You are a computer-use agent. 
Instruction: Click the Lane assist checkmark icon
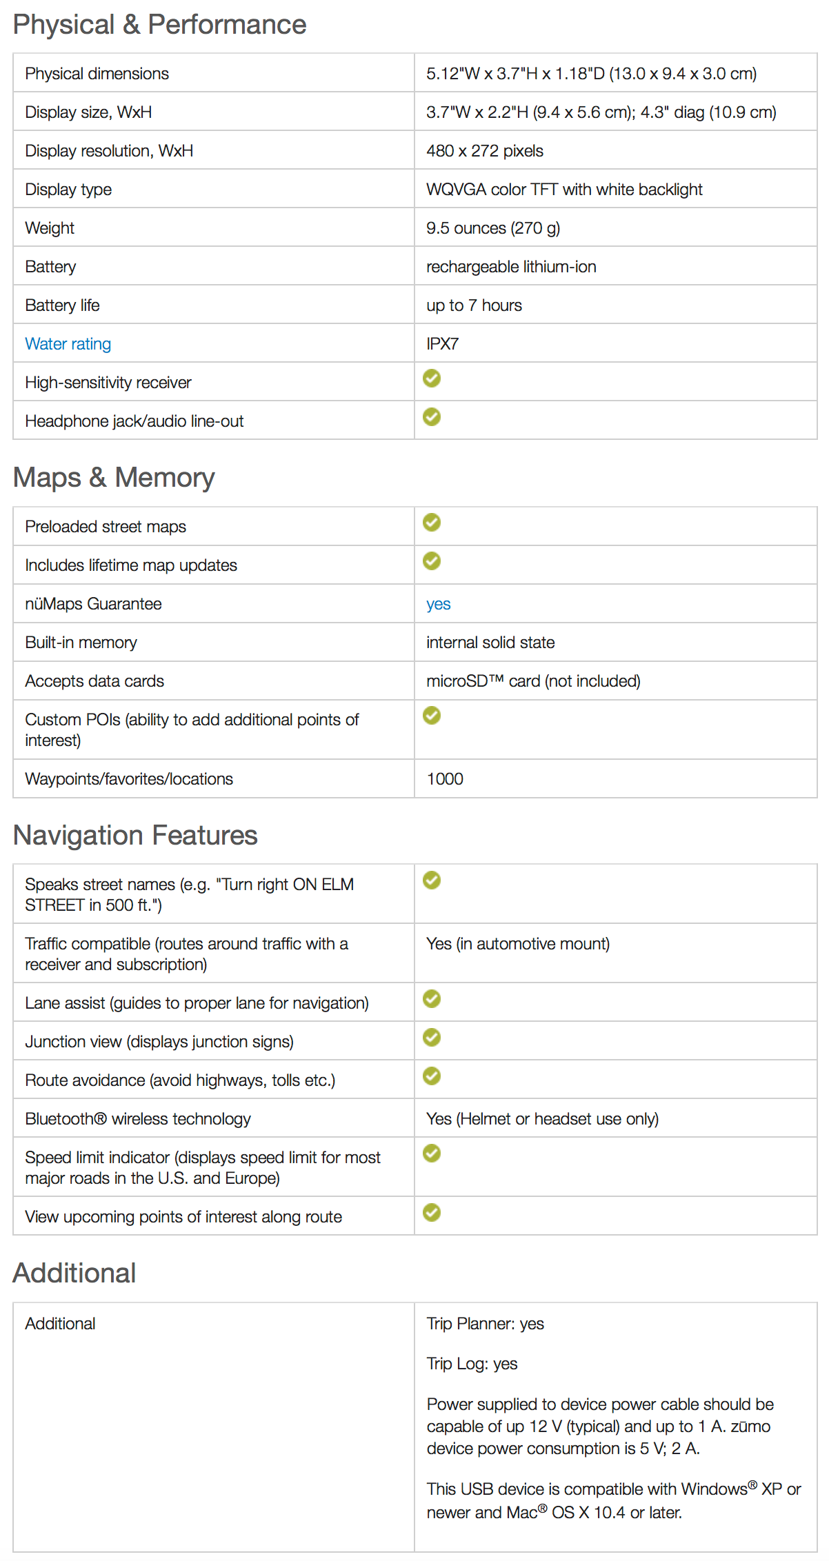point(432,999)
